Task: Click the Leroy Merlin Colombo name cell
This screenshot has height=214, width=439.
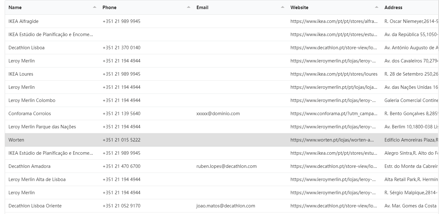Action: click(32, 100)
